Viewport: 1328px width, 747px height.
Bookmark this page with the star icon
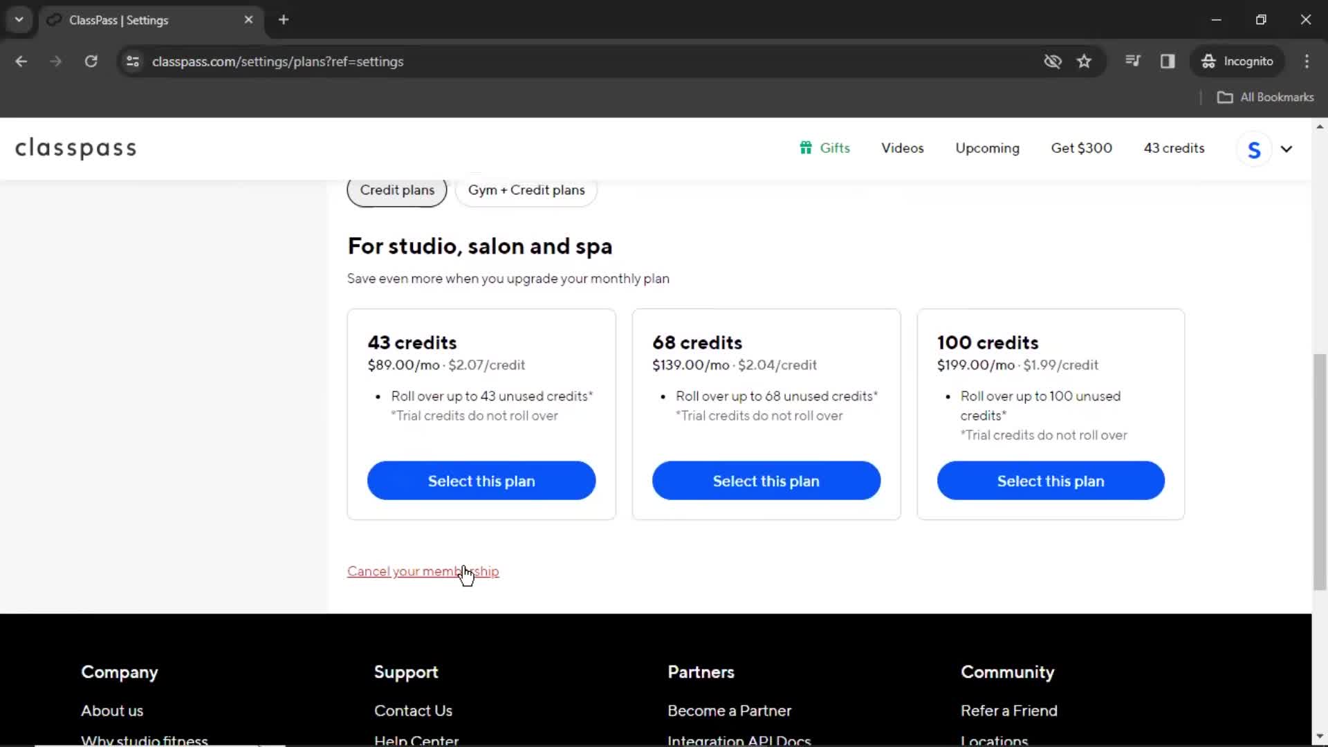pyautogui.click(x=1084, y=62)
